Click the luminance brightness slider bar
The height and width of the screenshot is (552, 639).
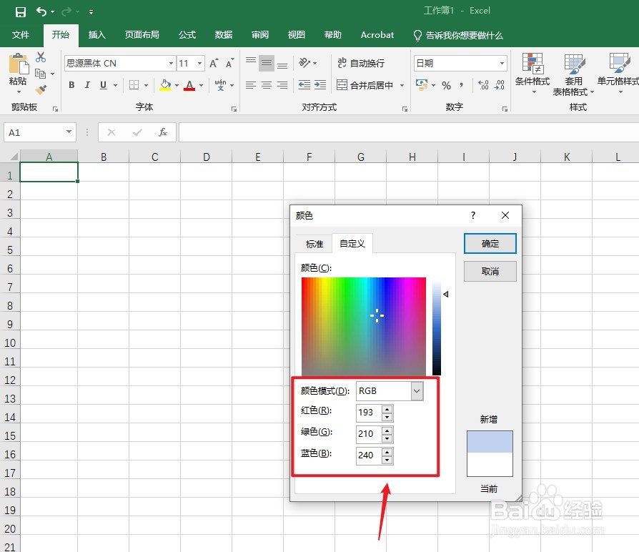437,326
